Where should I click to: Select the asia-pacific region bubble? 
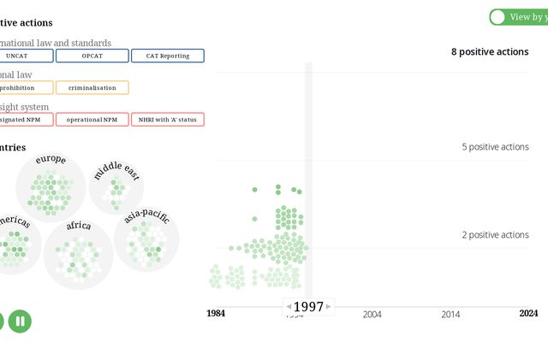point(146,239)
